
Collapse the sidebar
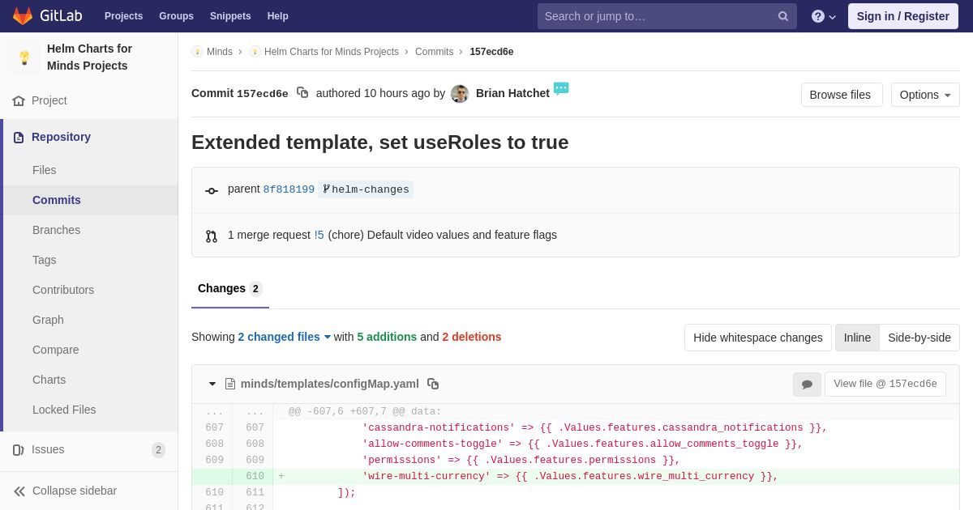click(66, 491)
